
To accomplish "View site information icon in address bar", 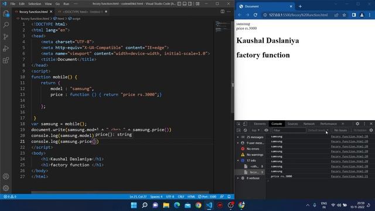I will 265,15.
